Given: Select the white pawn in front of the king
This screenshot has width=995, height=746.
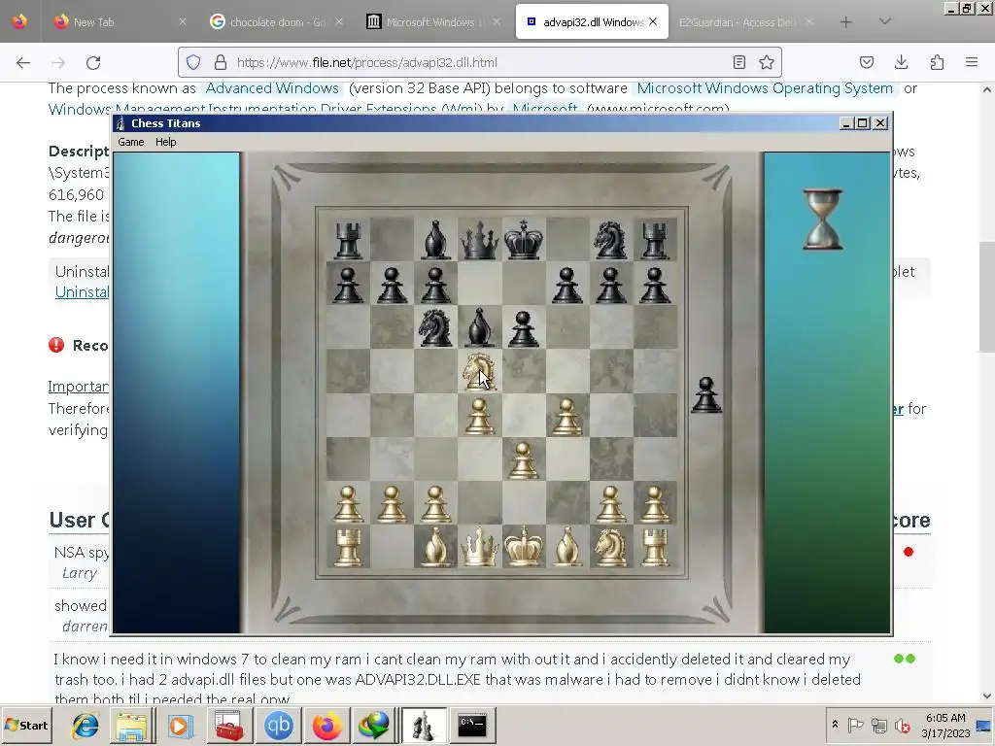Looking at the screenshot, I should [x=523, y=459].
